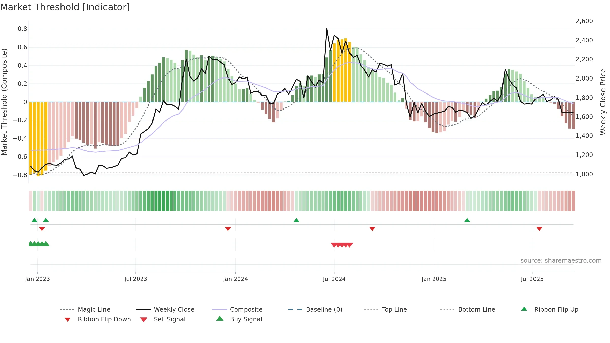Viewport: 610px width, 343px height.
Task: Click the Market Threshold [Indicator] chart title
Action: [x=65, y=7]
